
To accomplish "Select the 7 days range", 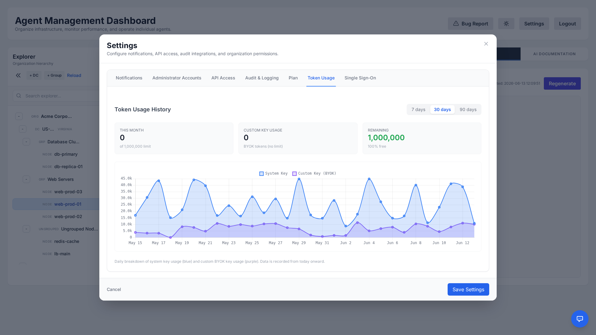I will tap(418, 109).
